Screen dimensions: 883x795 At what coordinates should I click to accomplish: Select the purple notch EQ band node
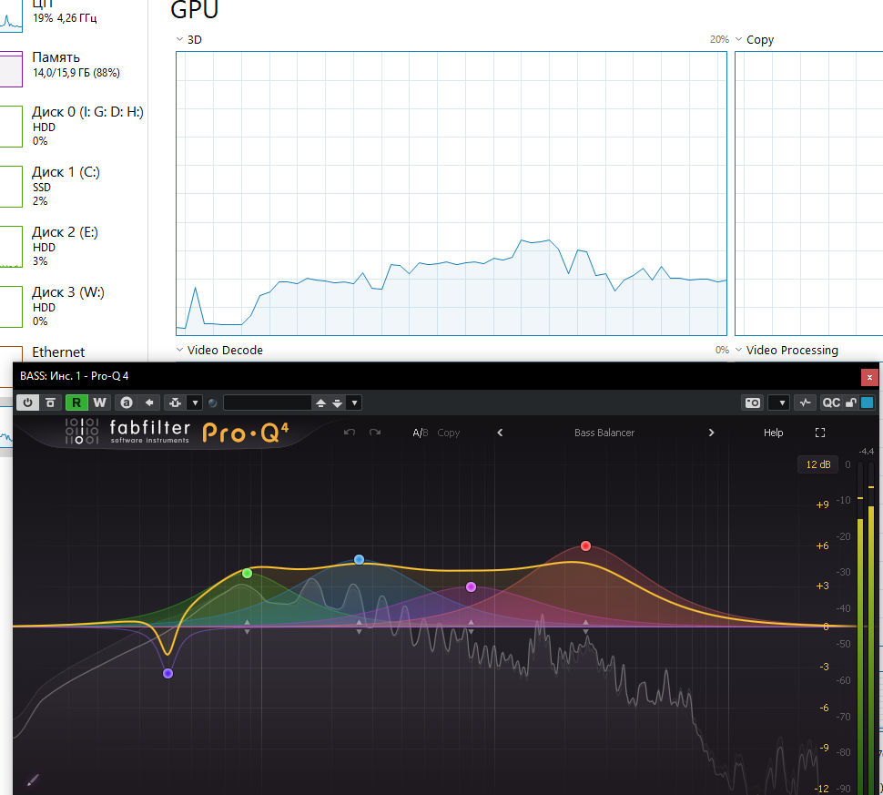167,673
